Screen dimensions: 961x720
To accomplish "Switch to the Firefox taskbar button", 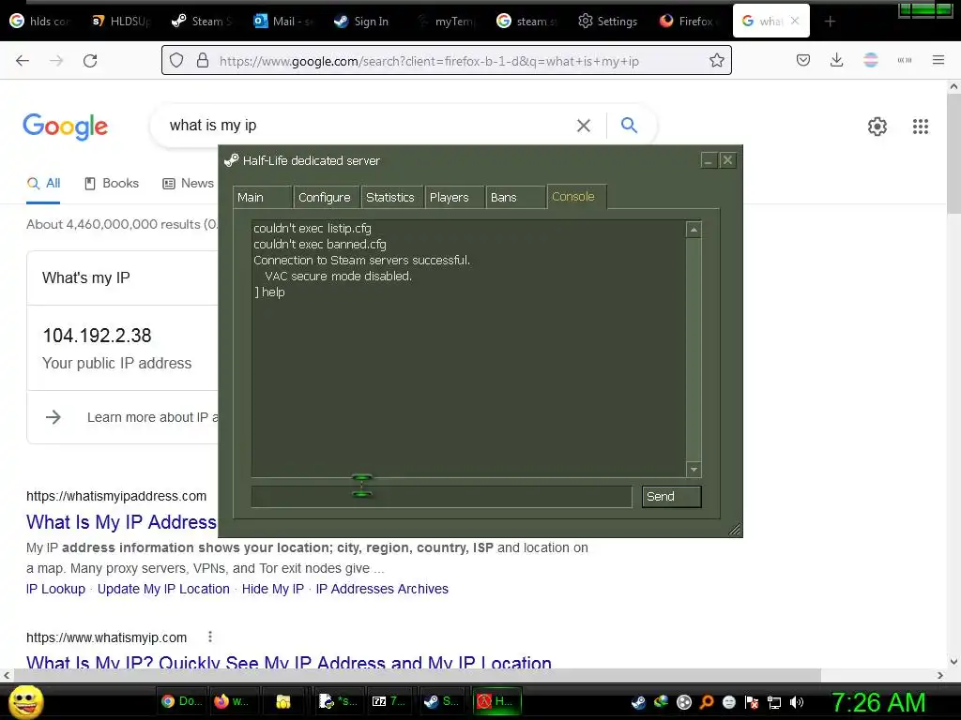I will click(x=232, y=701).
